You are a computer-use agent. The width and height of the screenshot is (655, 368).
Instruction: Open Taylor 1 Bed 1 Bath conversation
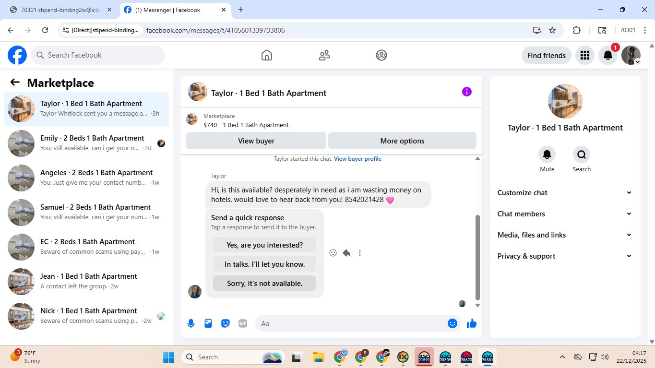pyautogui.click(x=86, y=109)
